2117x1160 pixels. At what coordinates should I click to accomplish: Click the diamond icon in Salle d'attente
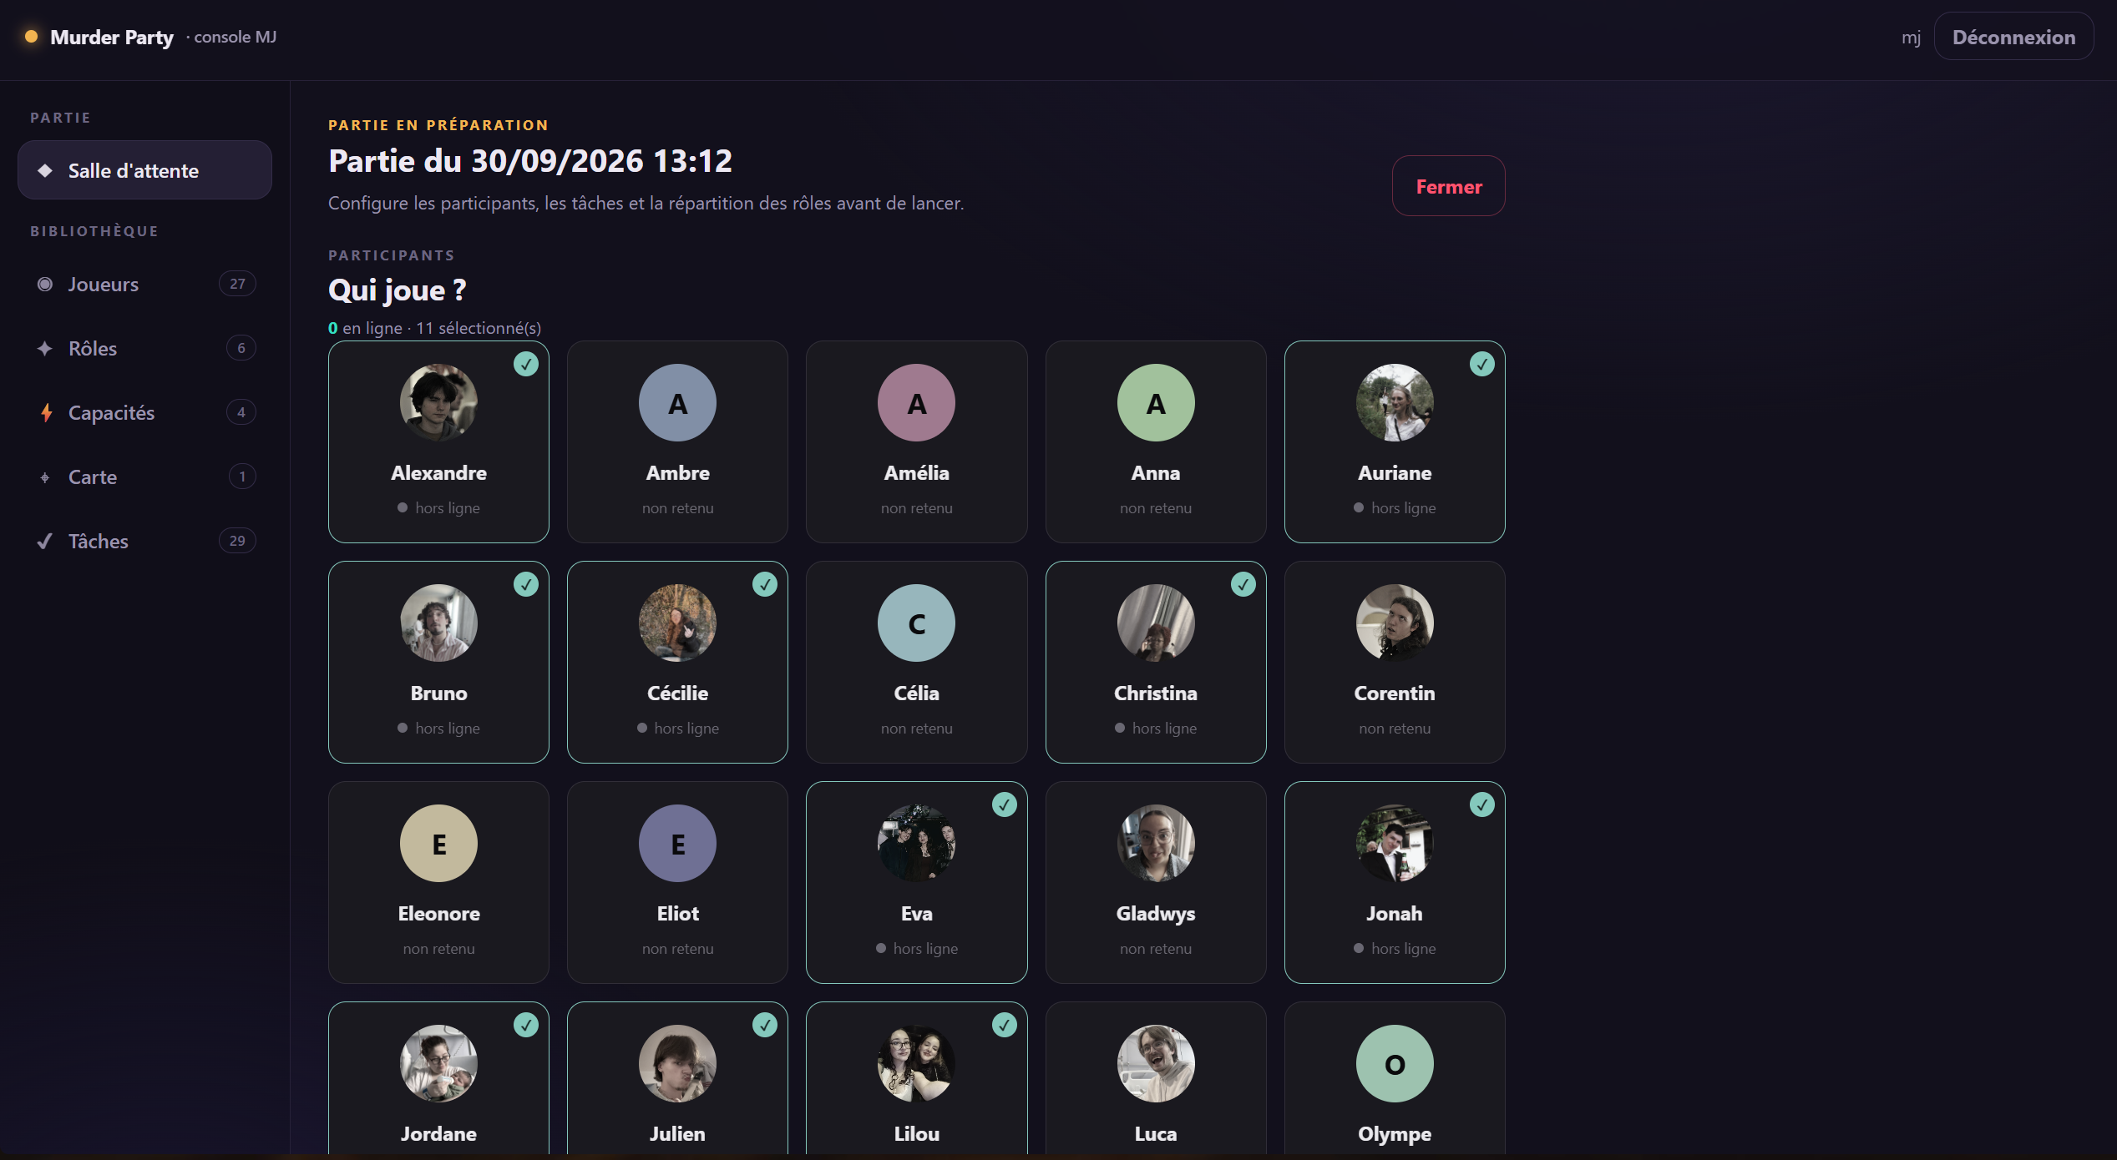point(45,170)
